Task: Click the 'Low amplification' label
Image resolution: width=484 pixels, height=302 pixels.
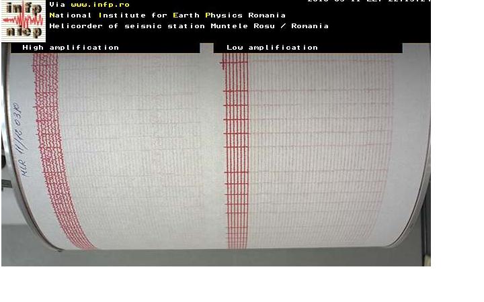Action: coord(272,48)
